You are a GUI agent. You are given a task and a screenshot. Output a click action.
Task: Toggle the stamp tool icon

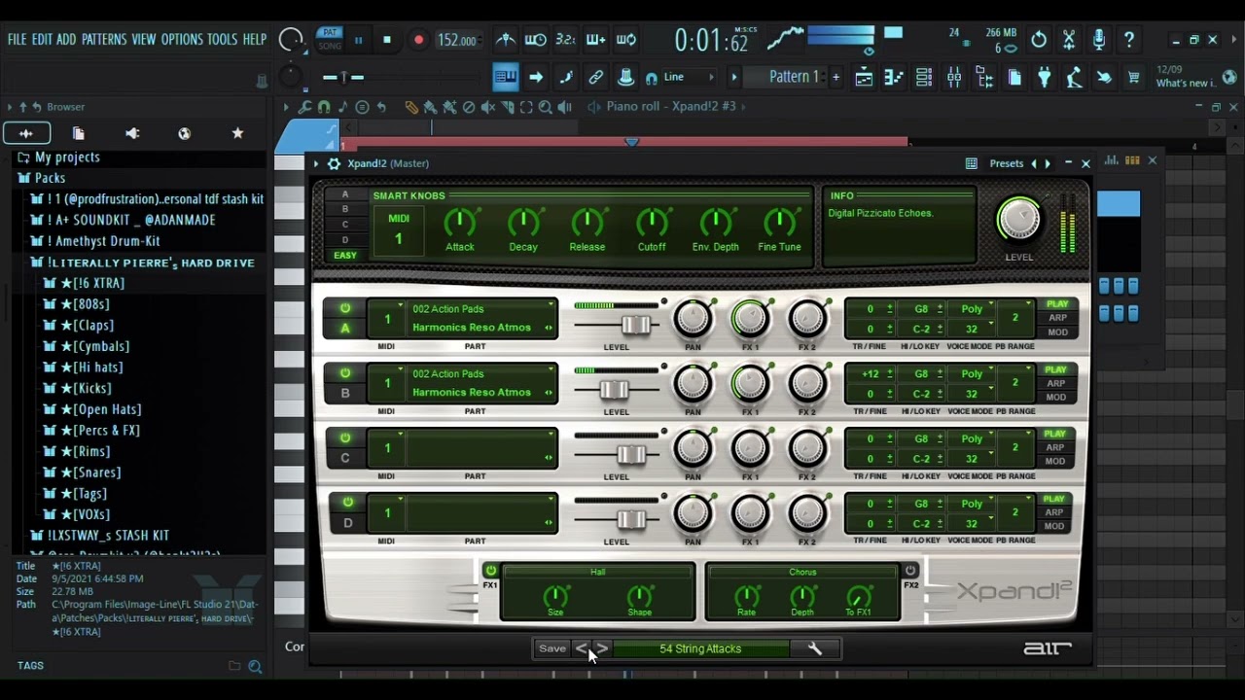pyautogui.click(x=625, y=78)
